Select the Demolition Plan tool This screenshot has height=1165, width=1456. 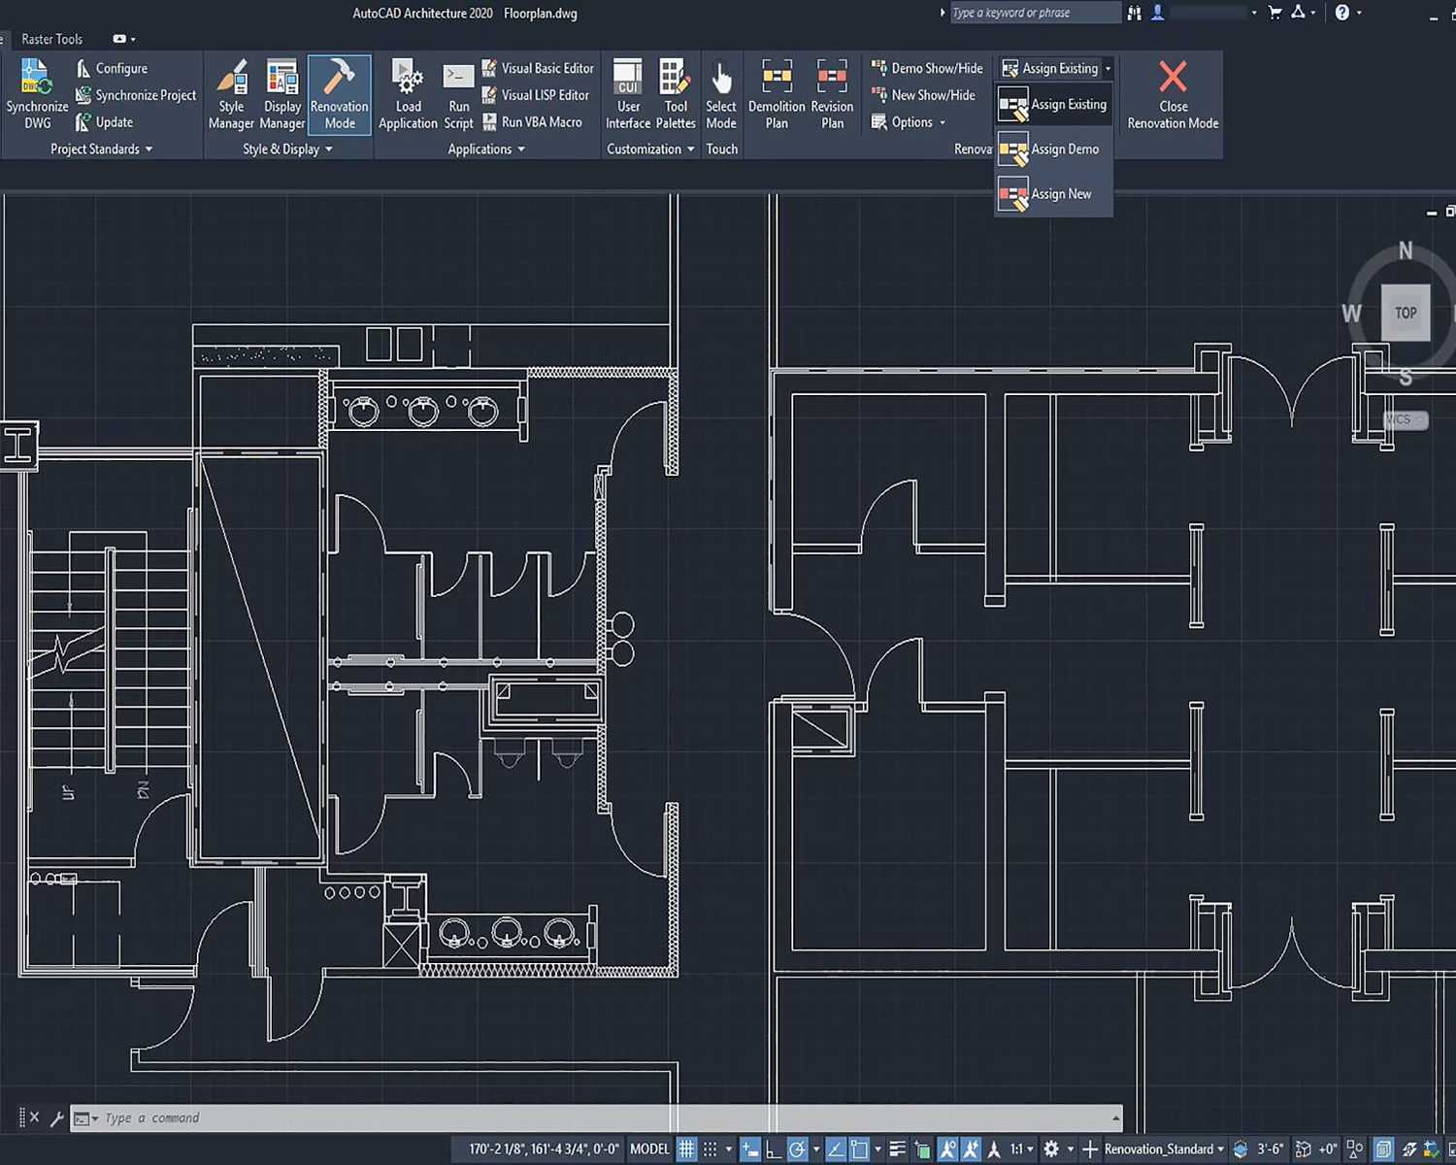(x=777, y=94)
